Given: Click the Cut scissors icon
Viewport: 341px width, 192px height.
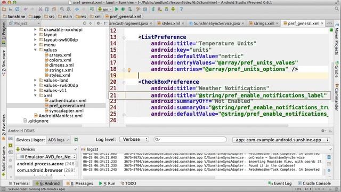Looking at the screenshot, I should point(40,9).
